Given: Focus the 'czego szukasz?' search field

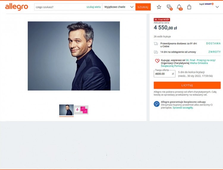Looking at the screenshot, I should pos(60,7).
